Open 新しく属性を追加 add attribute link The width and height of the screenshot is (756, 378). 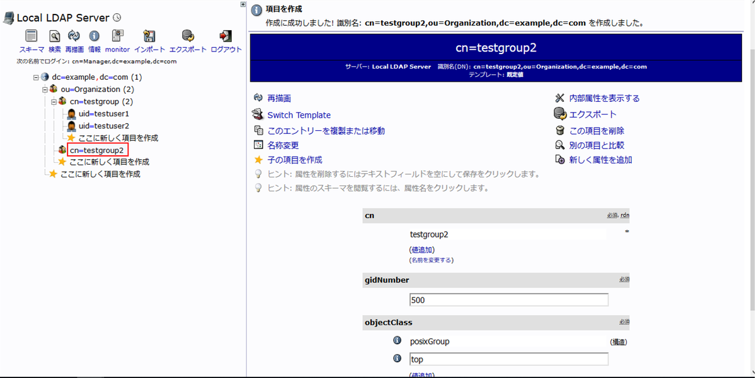[600, 160]
